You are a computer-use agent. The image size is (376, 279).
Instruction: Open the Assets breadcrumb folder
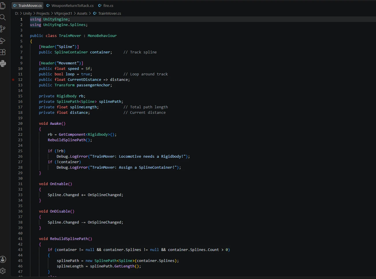point(82,13)
